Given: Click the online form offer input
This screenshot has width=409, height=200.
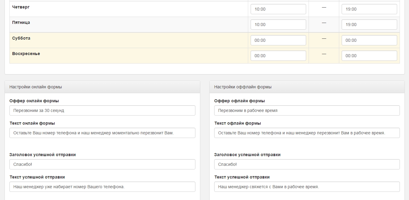Looking at the screenshot, I should [102, 110].
